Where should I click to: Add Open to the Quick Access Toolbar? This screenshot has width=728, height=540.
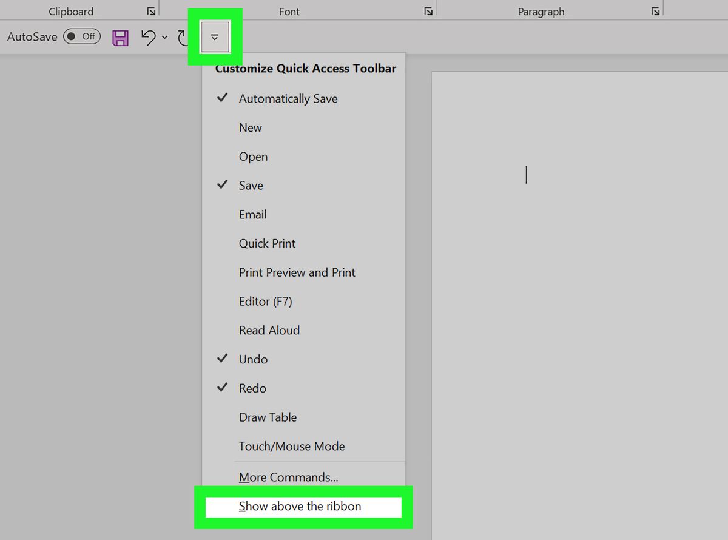coord(303,157)
